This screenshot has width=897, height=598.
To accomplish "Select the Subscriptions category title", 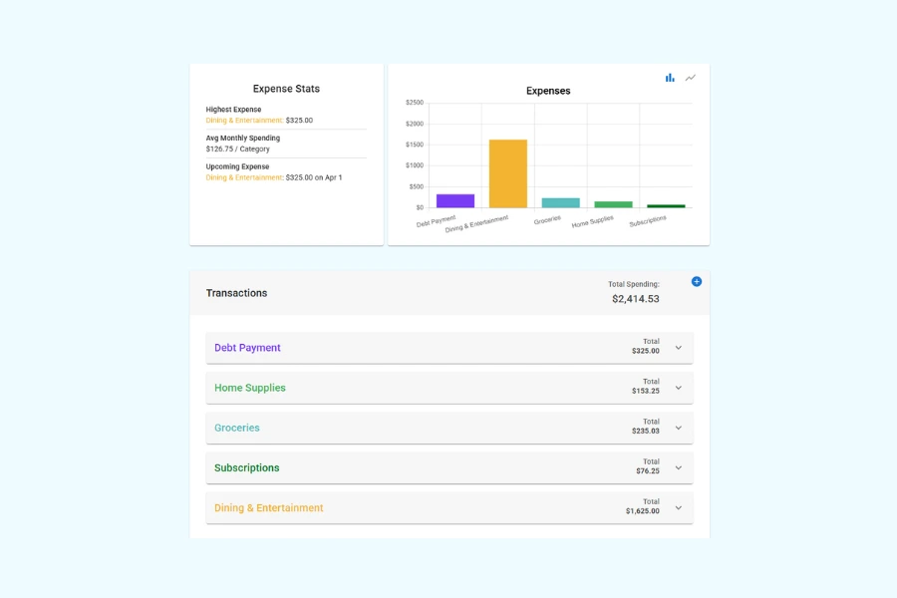I will point(247,467).
